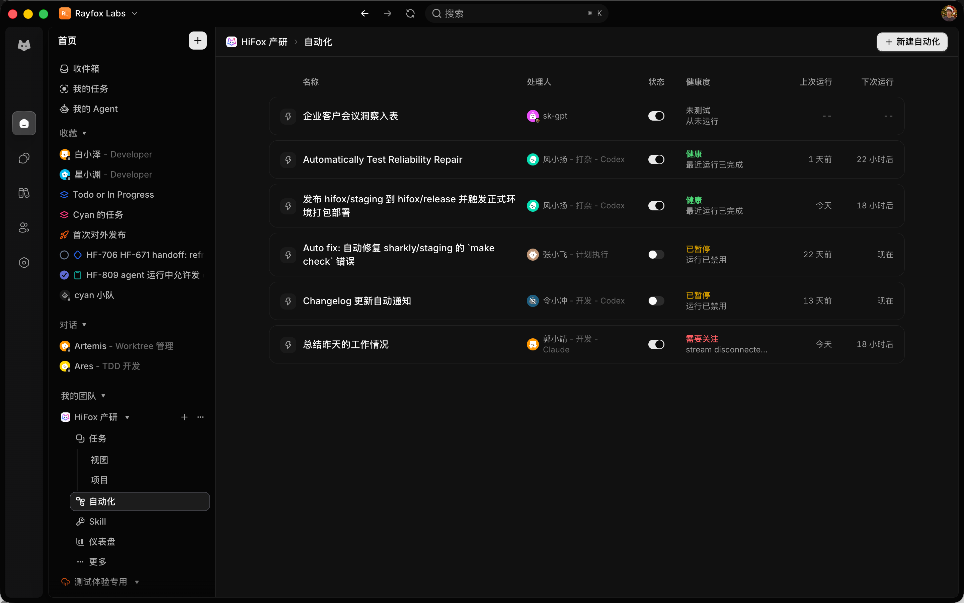Image resolution: width=964 pixels, height=603 pixels.
Task: Open the members people icon in rail
Action: coord(24,228)
